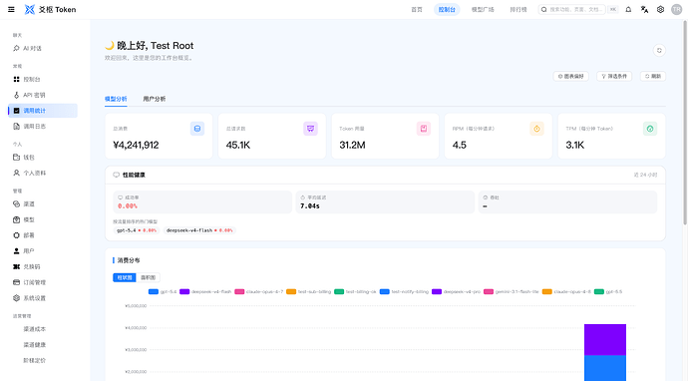
Task: Select the 柱状图 chart type toggle
Action: point(125,277)
